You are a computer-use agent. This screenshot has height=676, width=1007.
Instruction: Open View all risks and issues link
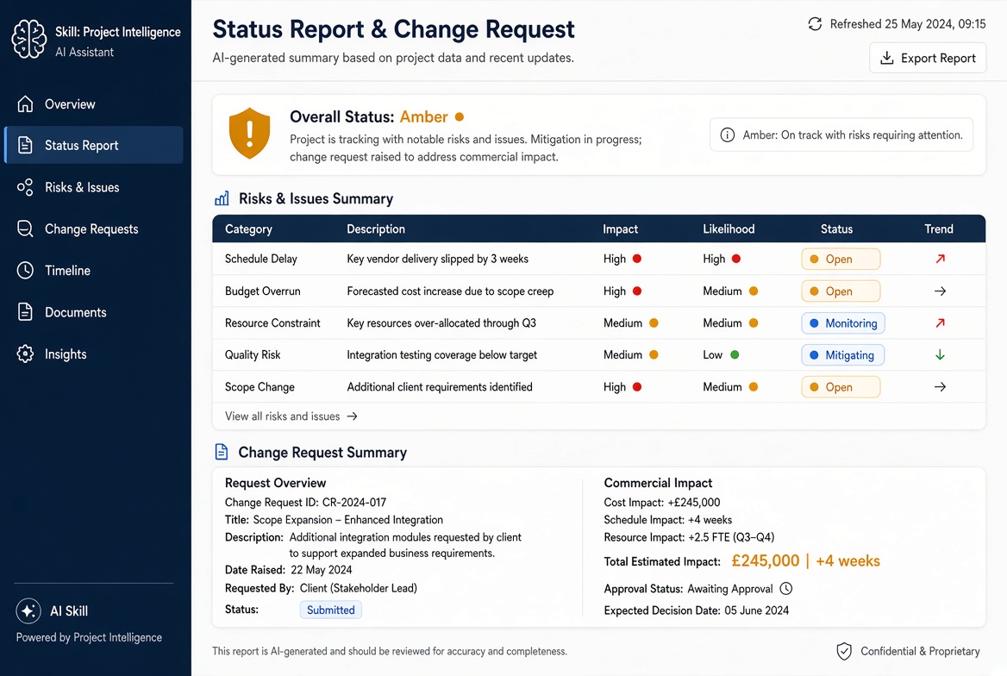(291, 416)
